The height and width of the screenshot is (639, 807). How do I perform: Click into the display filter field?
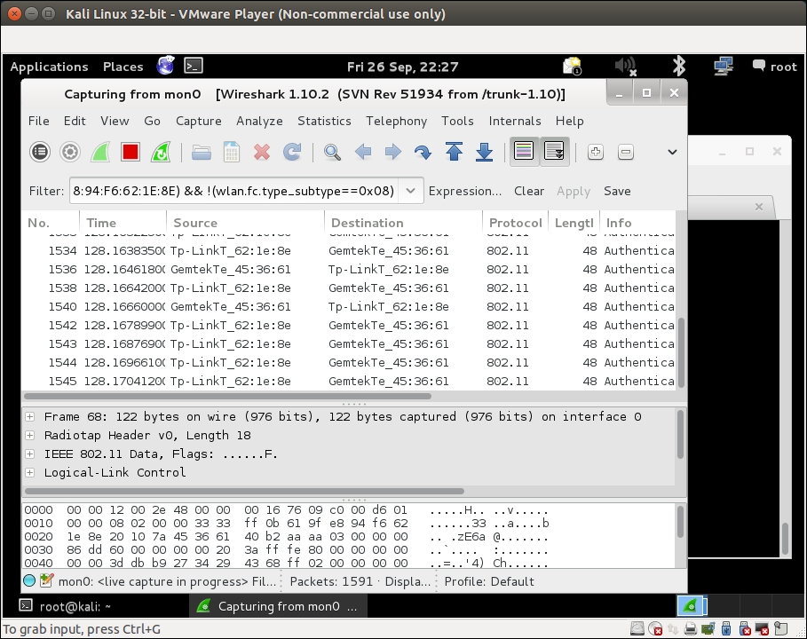[x=234, y=190]
